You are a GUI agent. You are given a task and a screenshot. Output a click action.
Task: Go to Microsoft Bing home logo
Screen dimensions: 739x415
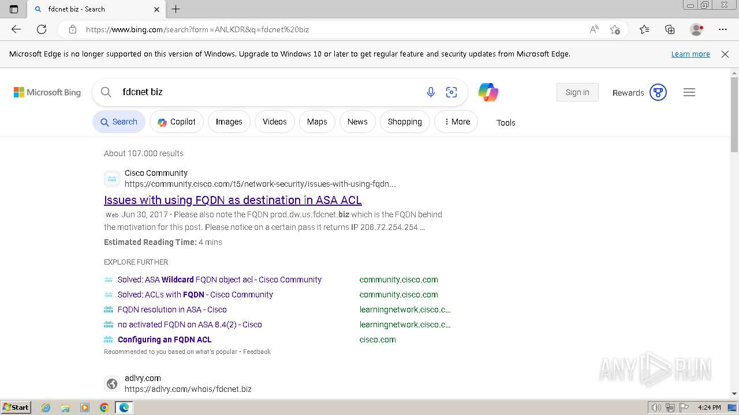coord(47,92)
